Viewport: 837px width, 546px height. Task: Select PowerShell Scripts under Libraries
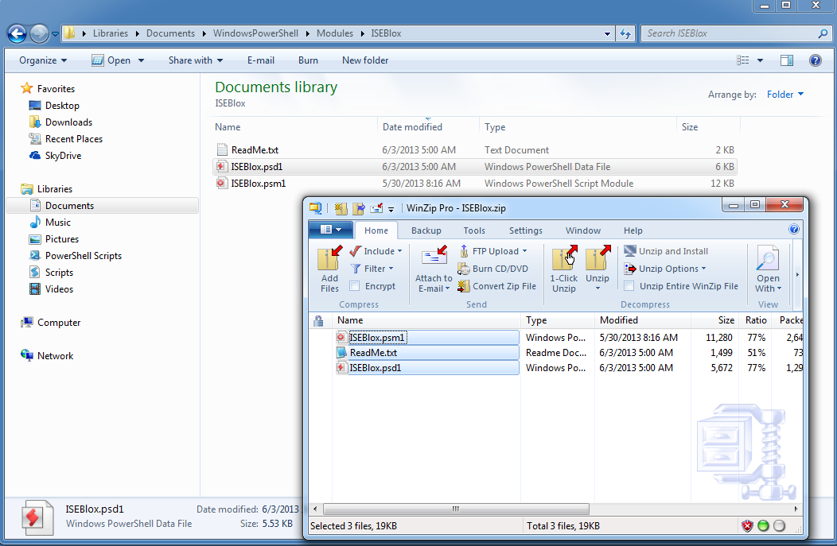[x=76, y=256]
